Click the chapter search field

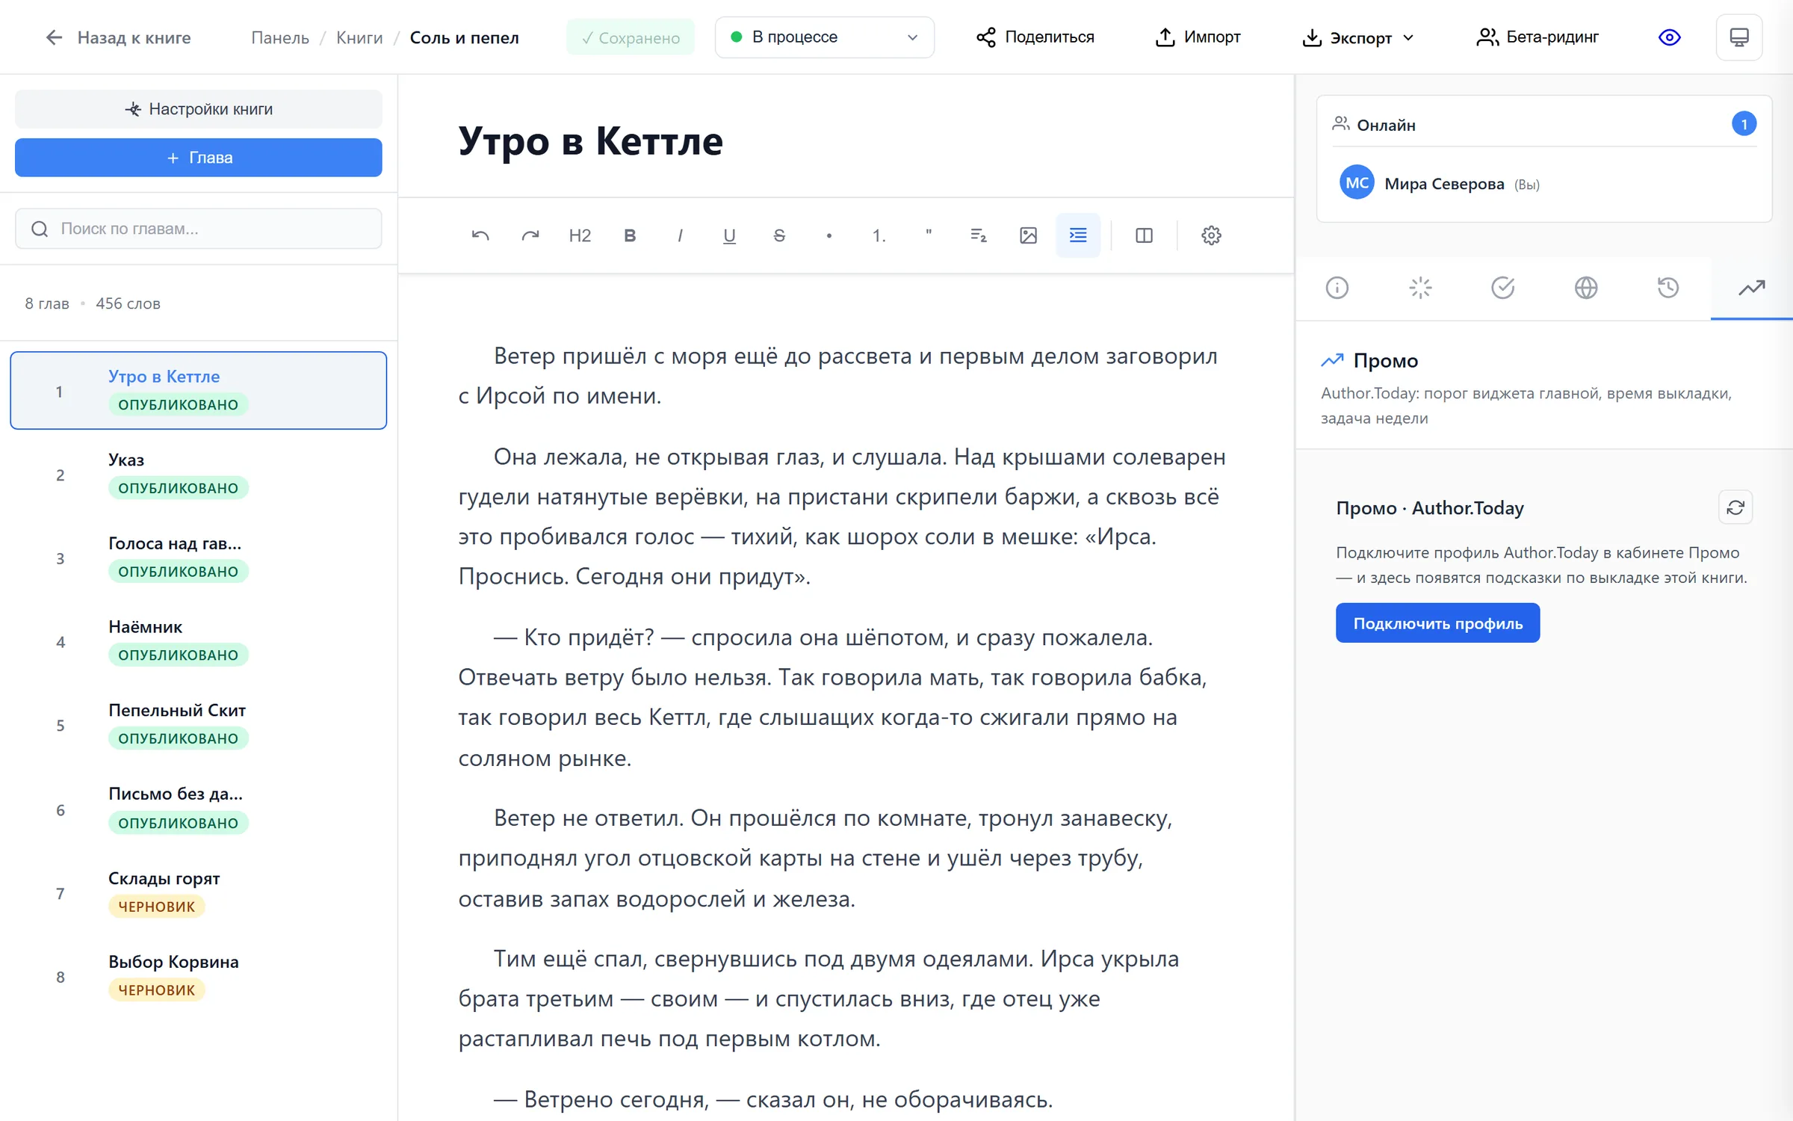coord(199,229)
